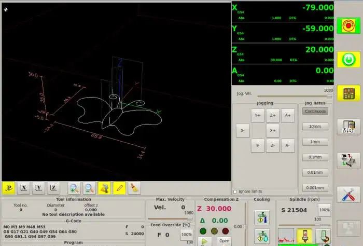Zoom in the toolpath preview

[x=74, y=188]
